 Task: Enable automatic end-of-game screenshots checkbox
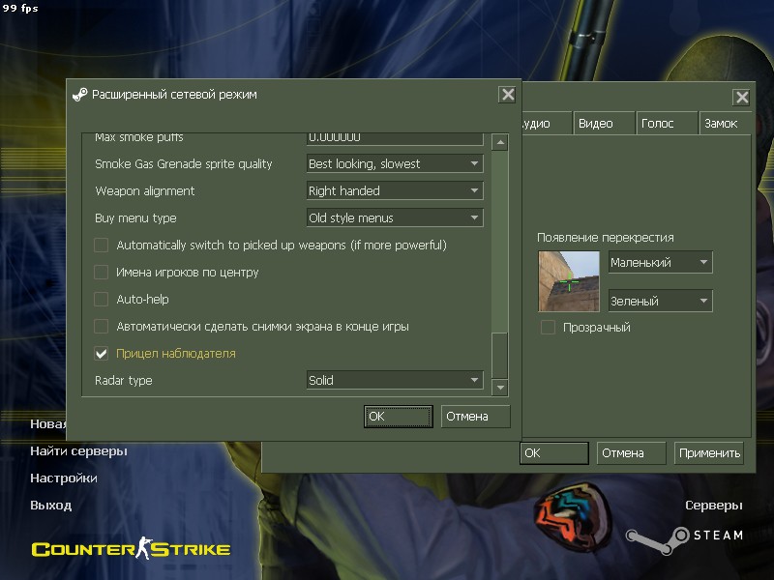pyautogui.click(x=102, y=327)
